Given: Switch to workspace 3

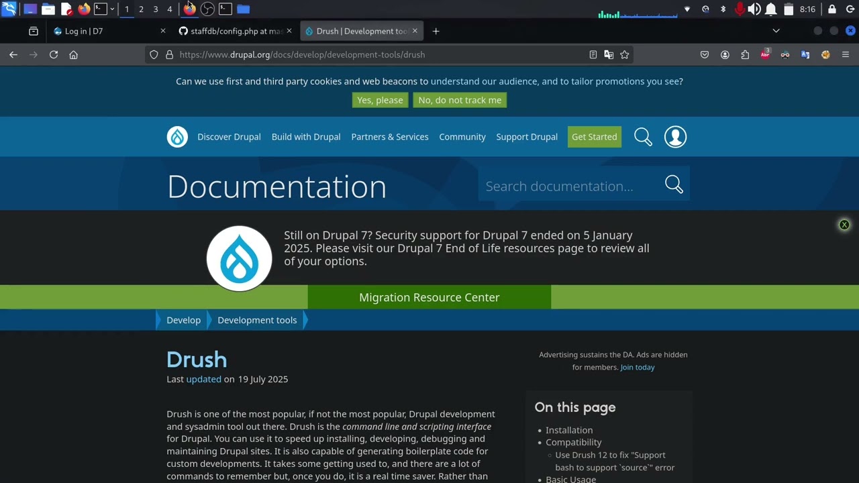Looking at the screenshot, I should tap(155, 9).
